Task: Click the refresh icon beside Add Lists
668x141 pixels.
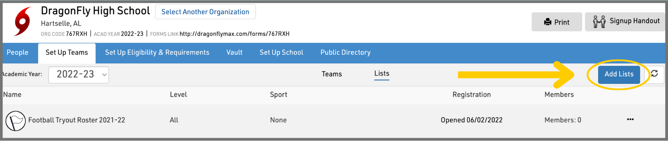Action: 654,74
